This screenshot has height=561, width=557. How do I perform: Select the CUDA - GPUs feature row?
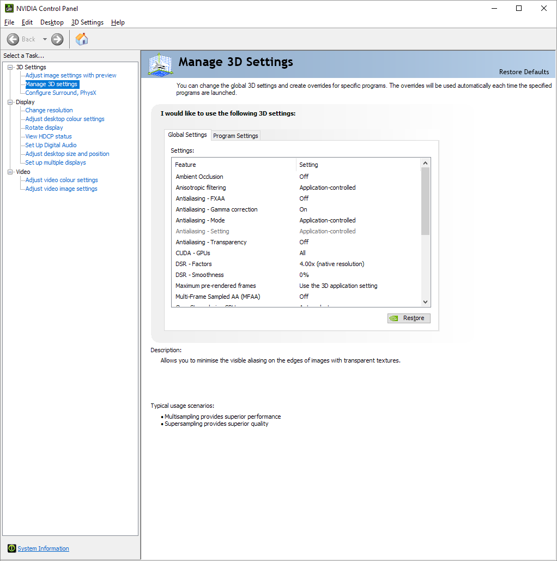[x=296, y=253]
